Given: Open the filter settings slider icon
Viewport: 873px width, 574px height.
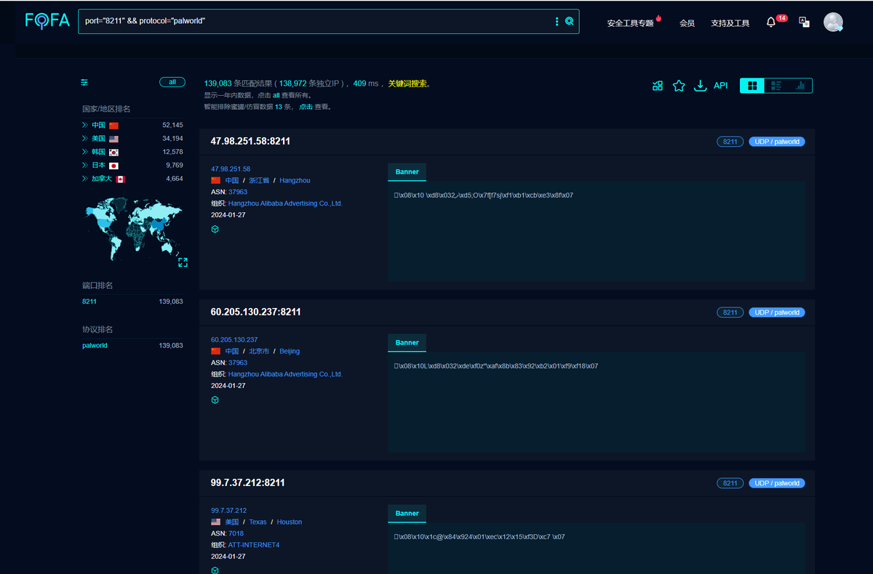Looking at the screenshot, I should pyautogui.click(x=84, y=82).
